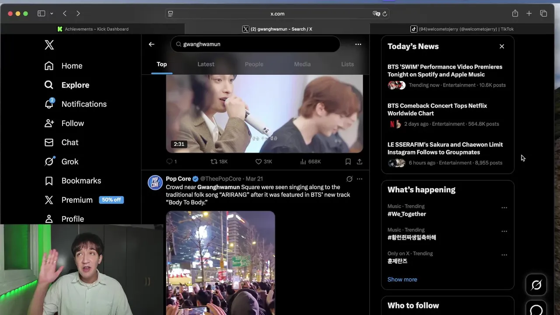
Task: Open options for #황런쥔짜생일축하해 trend
Action: [x=504, y=231]
